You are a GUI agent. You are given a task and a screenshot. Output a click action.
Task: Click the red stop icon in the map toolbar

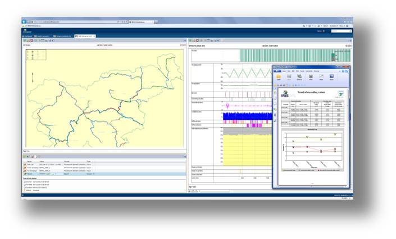[32, 40]
